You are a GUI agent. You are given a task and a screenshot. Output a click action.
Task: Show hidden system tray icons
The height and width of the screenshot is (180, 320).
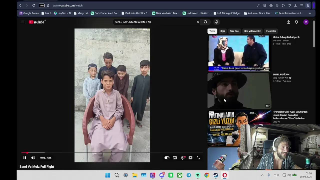[x=262, y=175]
